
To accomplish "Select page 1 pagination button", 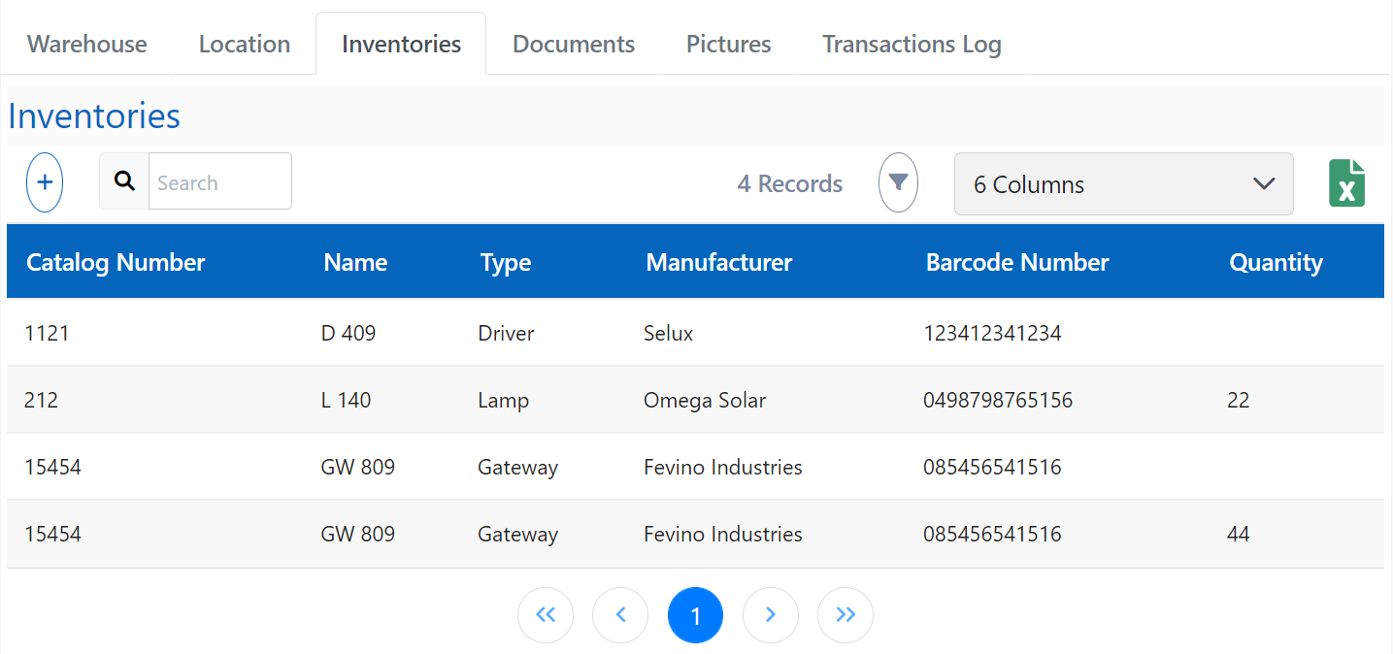I will click(695, 615).
